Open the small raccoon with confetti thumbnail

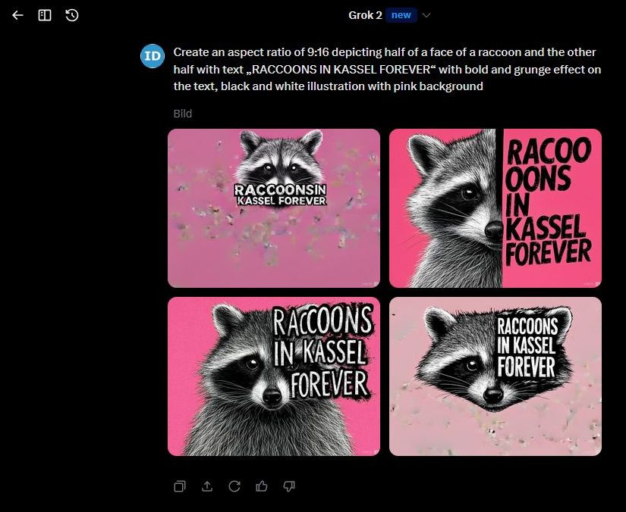pos(274,208)
